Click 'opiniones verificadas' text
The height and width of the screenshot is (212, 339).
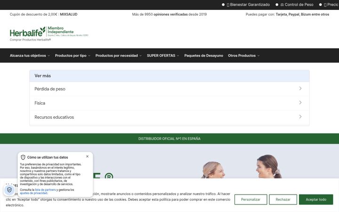170,14
